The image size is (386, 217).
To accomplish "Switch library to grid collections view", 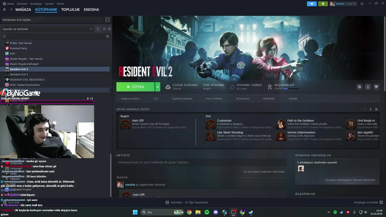I will click(107, 20).
